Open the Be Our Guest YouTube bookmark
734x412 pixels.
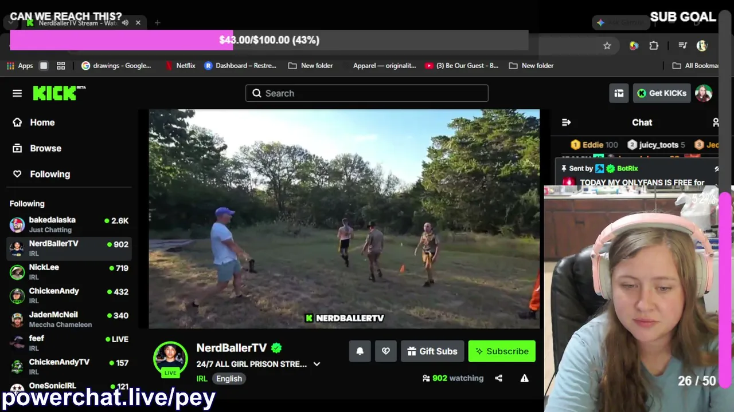[x=462, y=66]
